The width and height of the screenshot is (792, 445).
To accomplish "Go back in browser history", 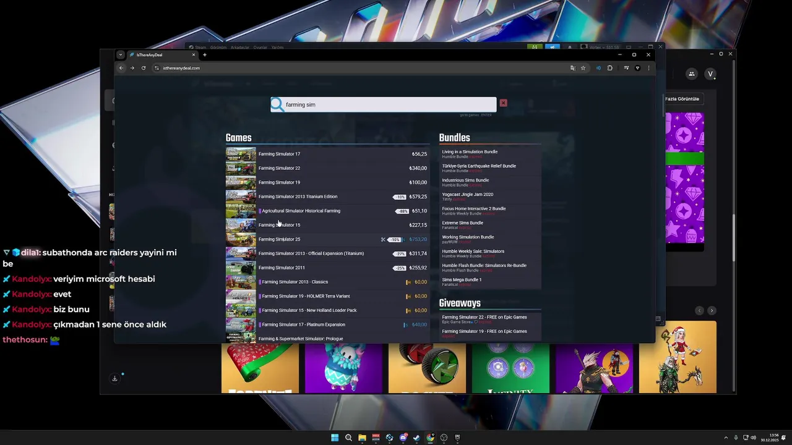I will tap(121, 68).
